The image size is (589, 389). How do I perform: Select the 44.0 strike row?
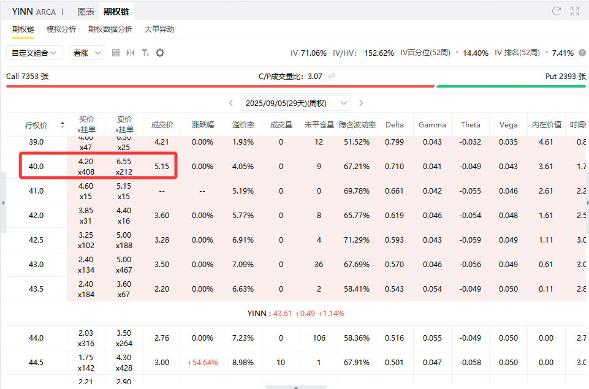point(295,338)
